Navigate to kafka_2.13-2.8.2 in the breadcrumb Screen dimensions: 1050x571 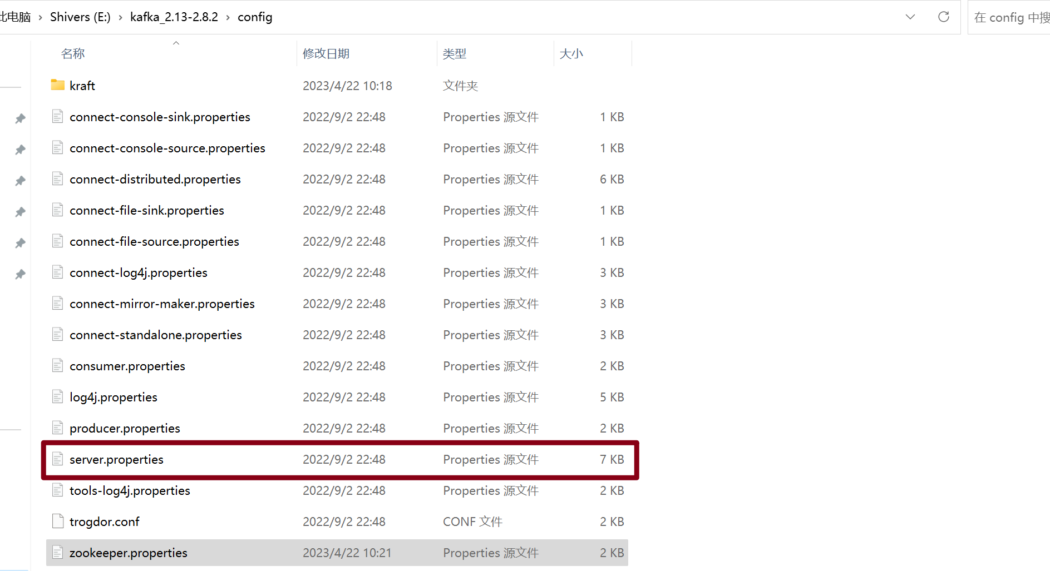[x=174, y=17]
